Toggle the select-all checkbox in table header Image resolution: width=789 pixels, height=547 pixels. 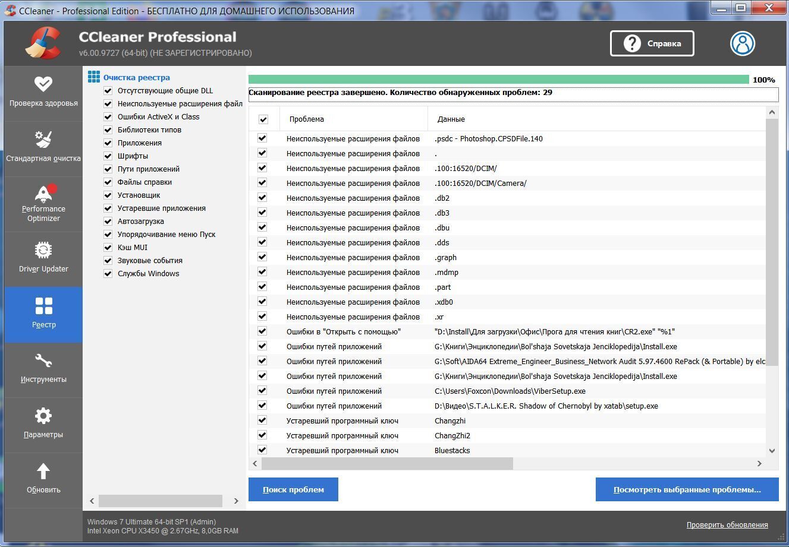tap(263, 119)
